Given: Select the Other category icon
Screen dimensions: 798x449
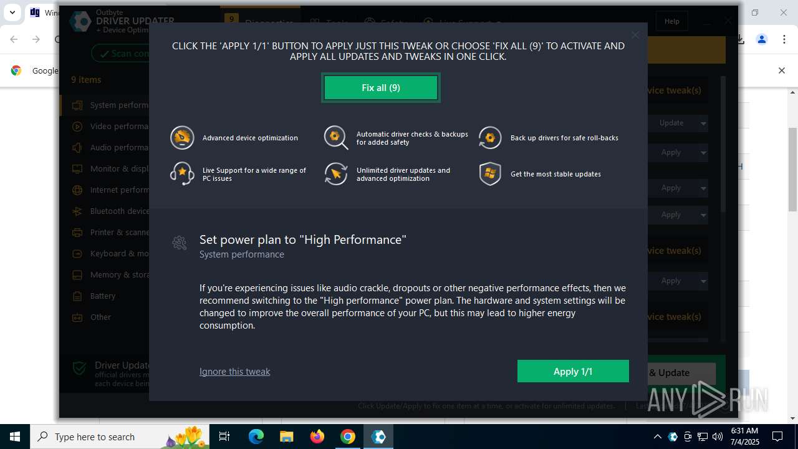Looking at the screenshot, I should point(77,317).
